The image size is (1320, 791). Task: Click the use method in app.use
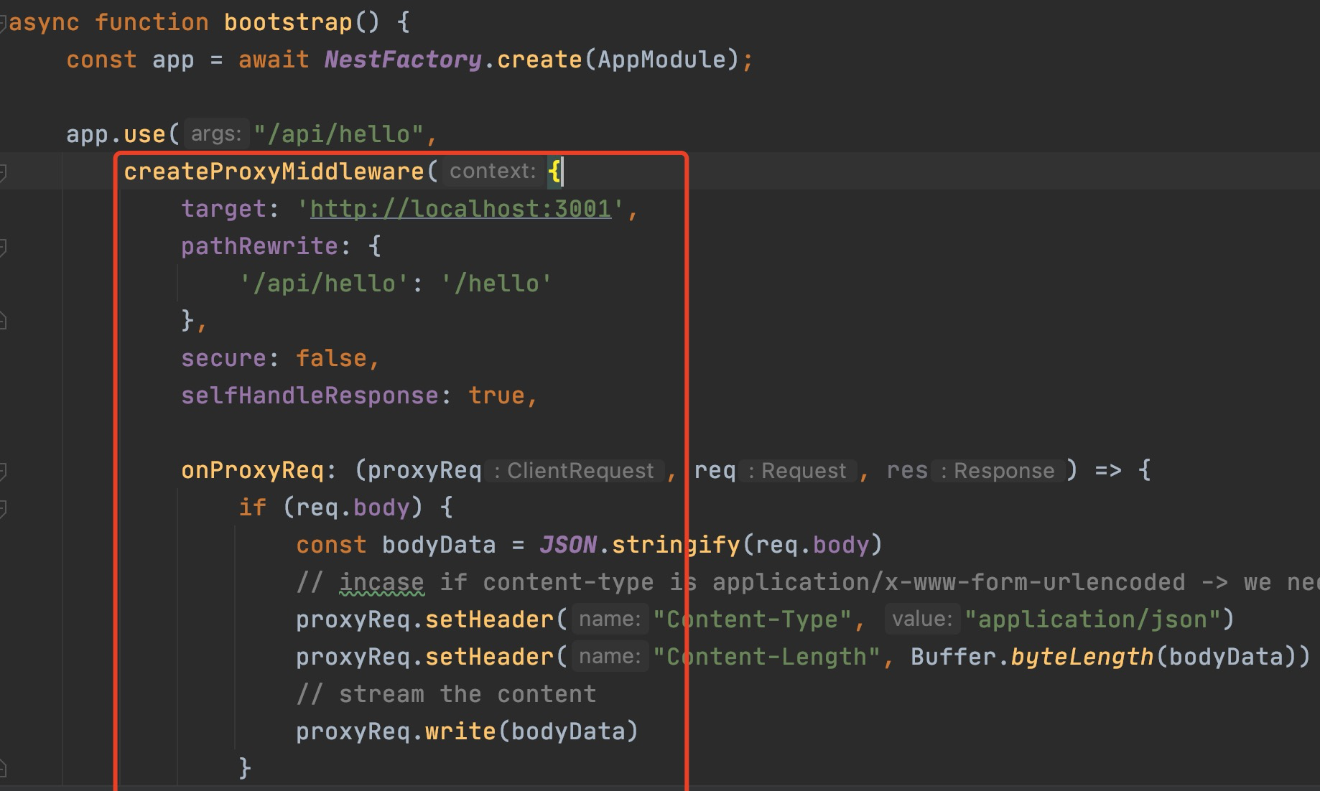(144, 134)
